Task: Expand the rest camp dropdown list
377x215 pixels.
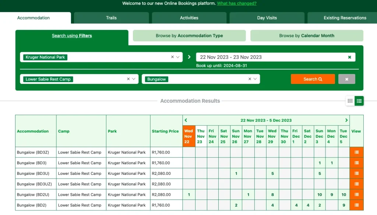Action: point(134,79)
